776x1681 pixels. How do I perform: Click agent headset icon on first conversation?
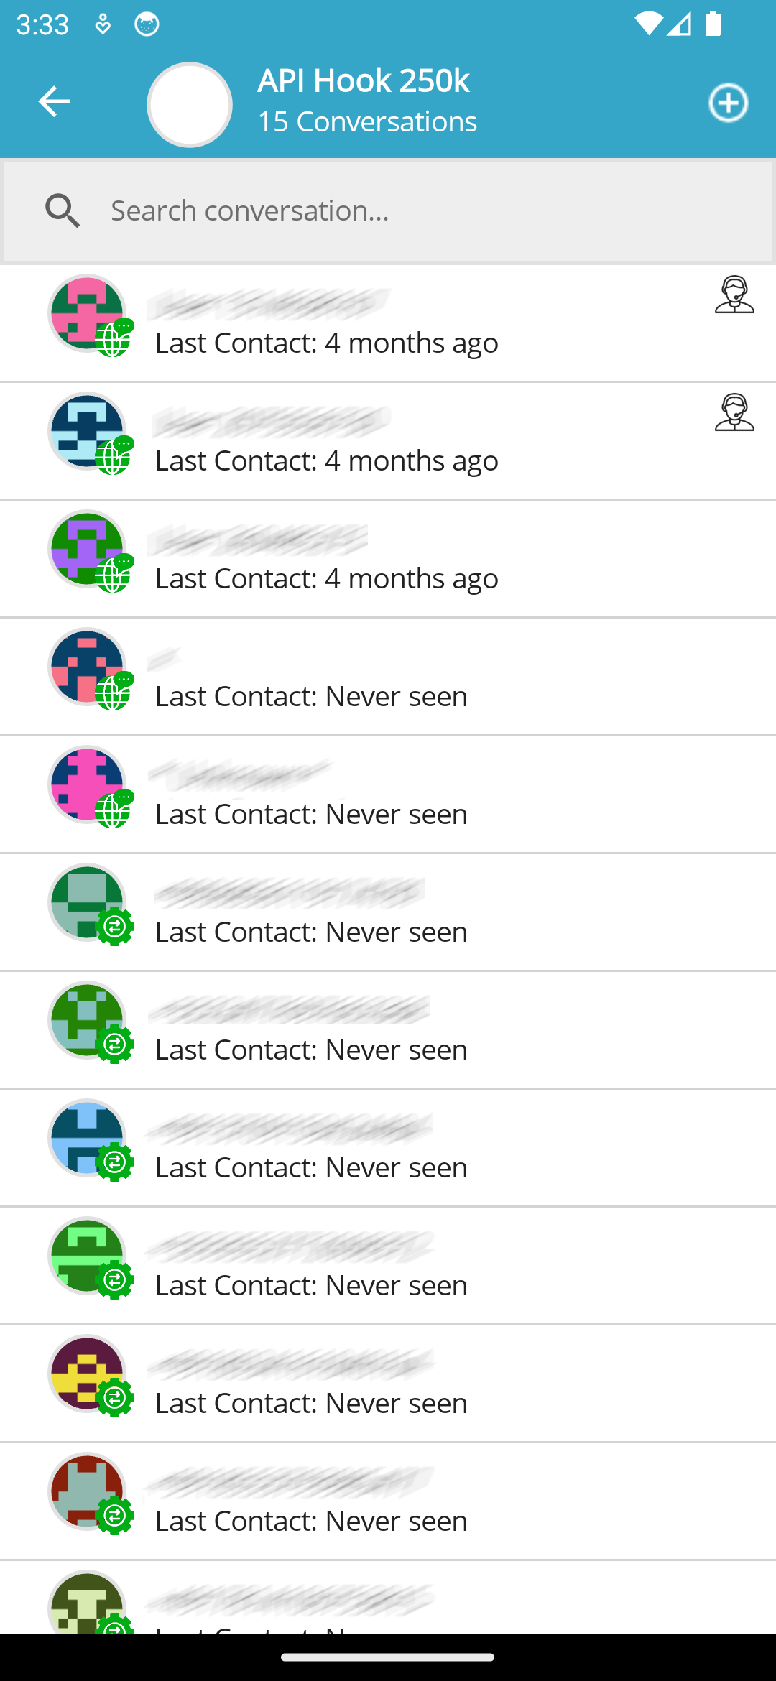click(x=734, y=295)
